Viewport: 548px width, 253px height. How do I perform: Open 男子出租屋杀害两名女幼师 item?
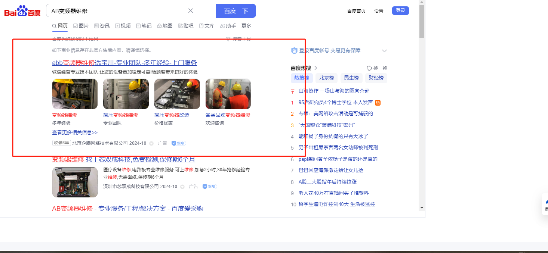pos(338,147)
